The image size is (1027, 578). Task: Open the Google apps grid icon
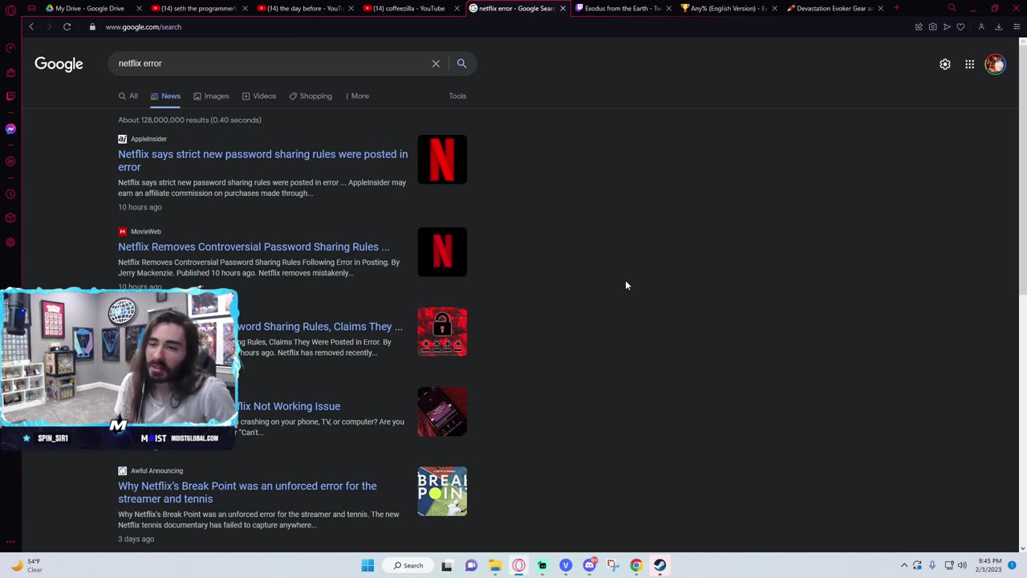[x=969, y=64]
